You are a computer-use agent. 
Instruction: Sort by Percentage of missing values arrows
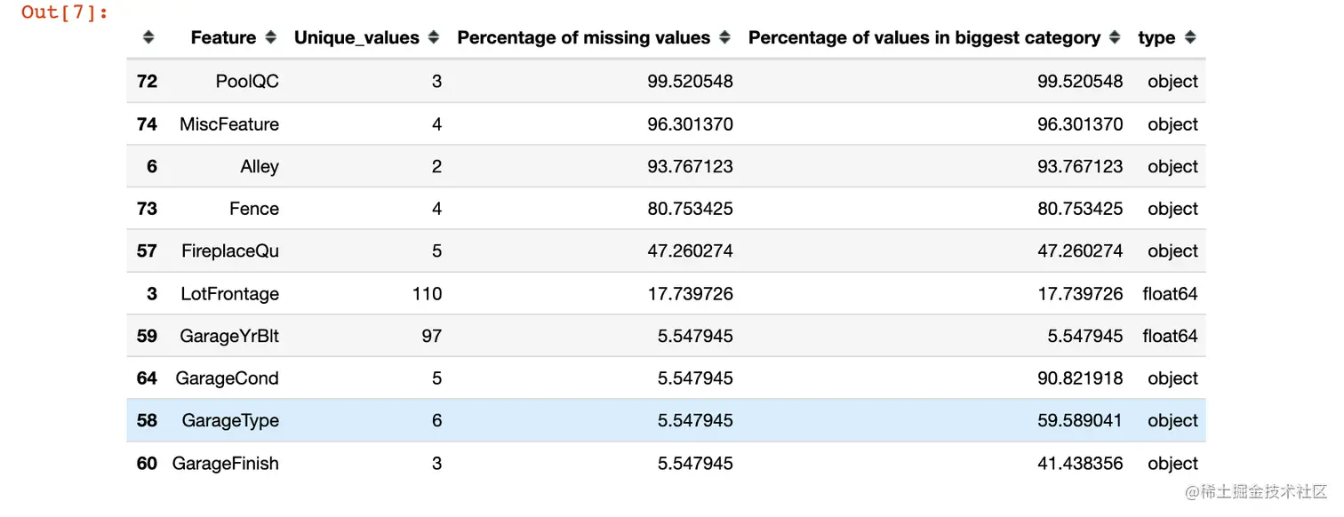[725, 37]
